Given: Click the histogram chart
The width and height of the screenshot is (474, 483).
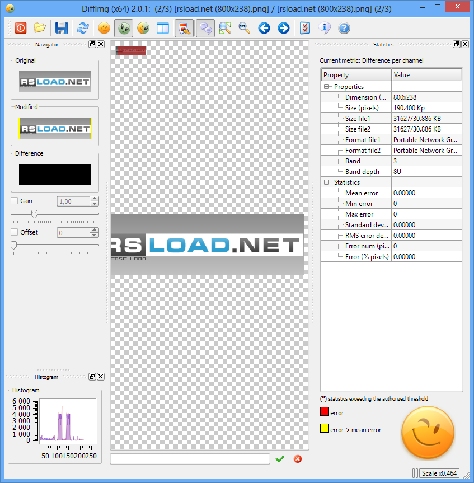Looking at the screenshot, I should click(68, 420).
